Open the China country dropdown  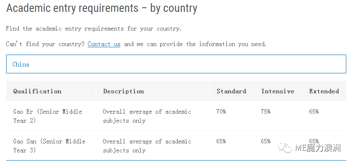(x=176, y=64)
